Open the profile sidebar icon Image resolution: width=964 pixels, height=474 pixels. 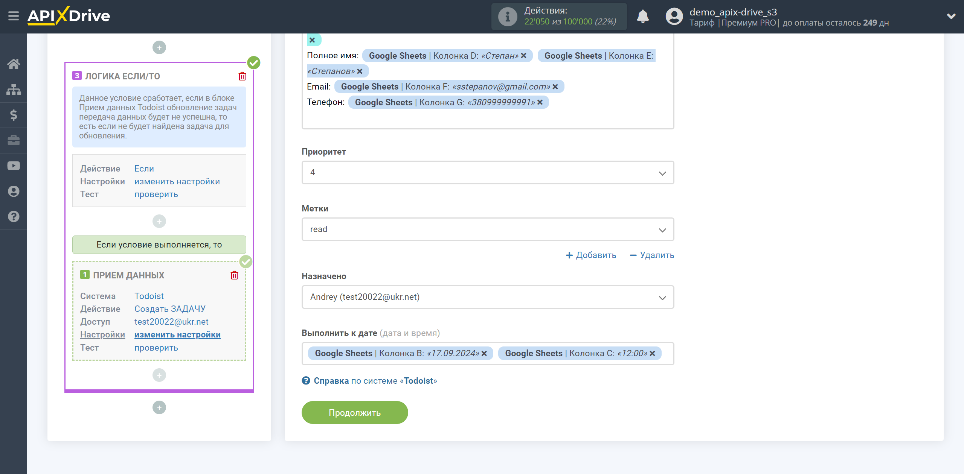click(x=14, y=191)
